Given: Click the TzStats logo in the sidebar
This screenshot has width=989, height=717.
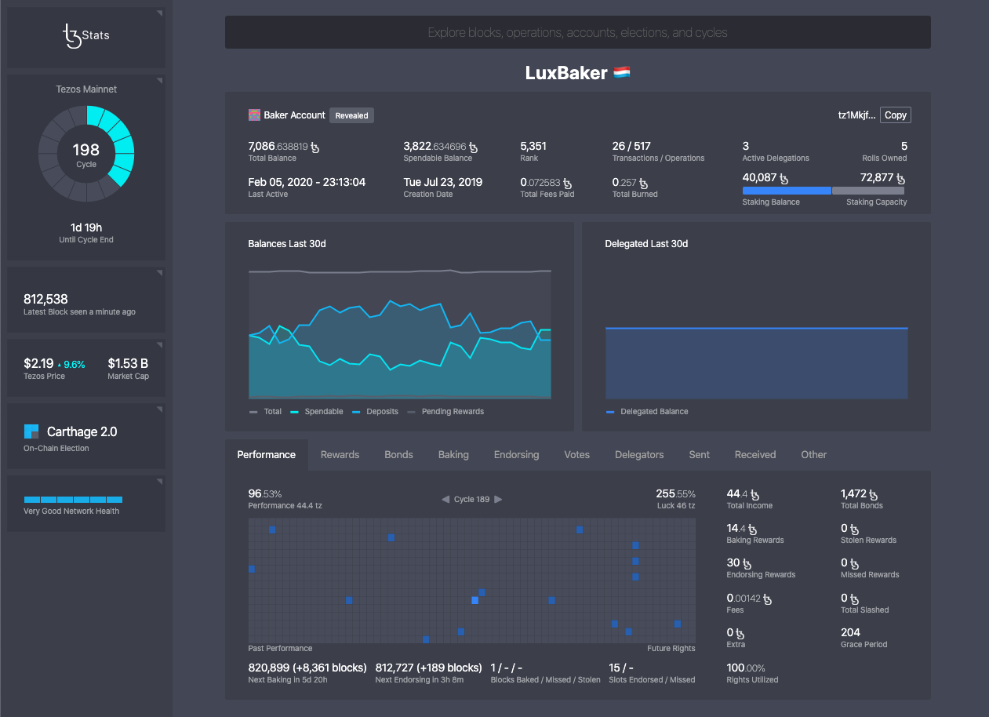Looking at the screenshot, I should click(x=85, y=35).
